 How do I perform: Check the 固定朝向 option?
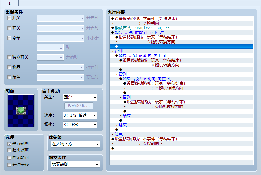pyautogui.click(x=10, y=158)
